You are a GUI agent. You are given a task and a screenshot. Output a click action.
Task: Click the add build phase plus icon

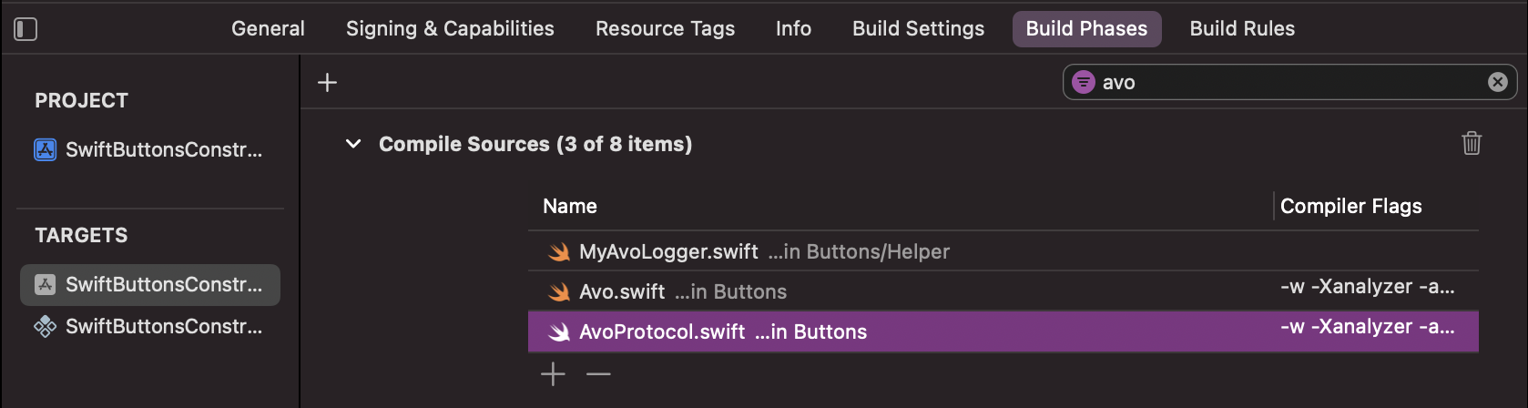coord(327,83)
